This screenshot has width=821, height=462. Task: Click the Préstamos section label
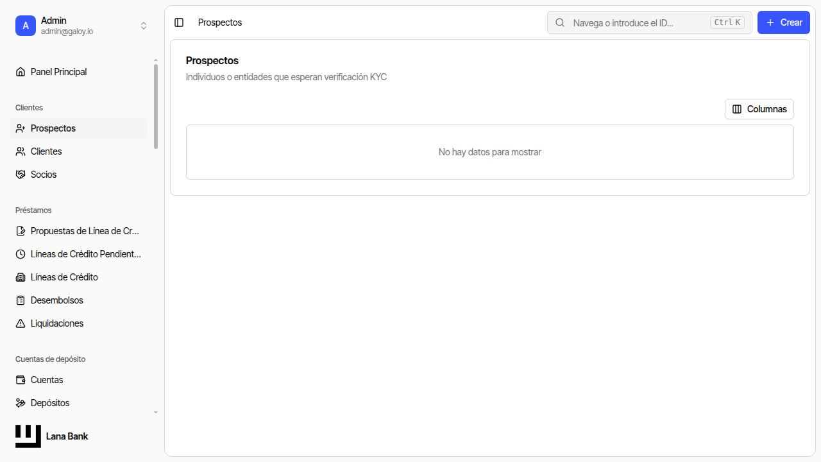tap(33, 210)
